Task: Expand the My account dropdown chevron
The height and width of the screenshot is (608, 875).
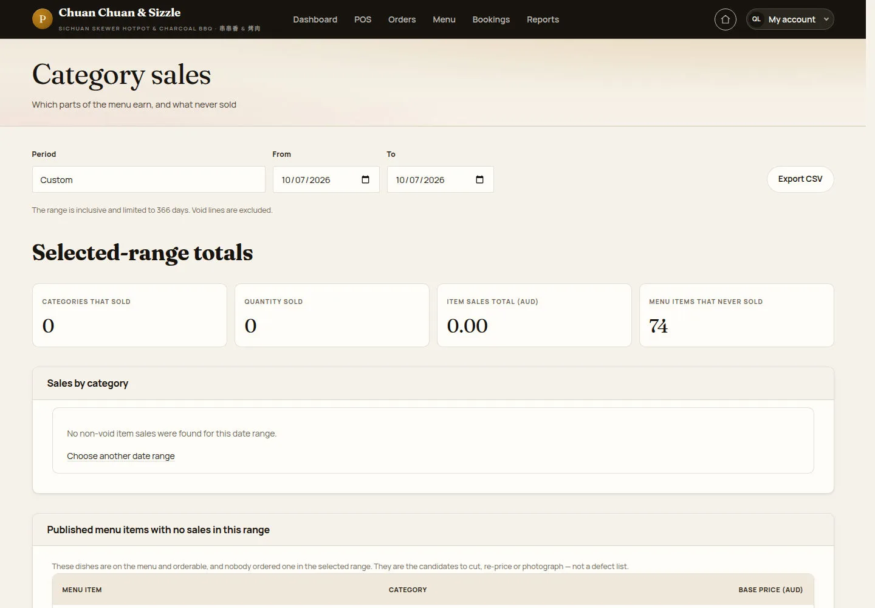Action: pos(826,19)
